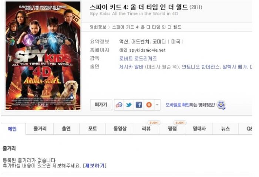The image size is (259, 177).
Task: Click the orange circle share icon
Action: [149, 105]
